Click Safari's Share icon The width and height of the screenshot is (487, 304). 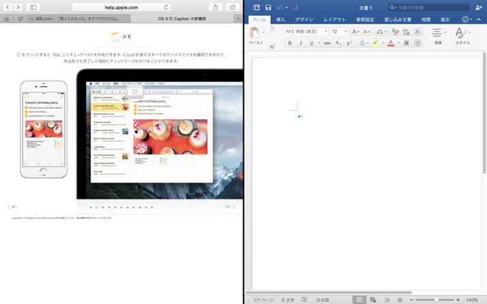coord(215,7)
